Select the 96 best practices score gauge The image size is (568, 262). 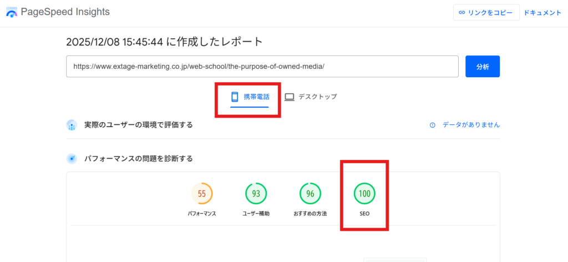pos(311,194)
